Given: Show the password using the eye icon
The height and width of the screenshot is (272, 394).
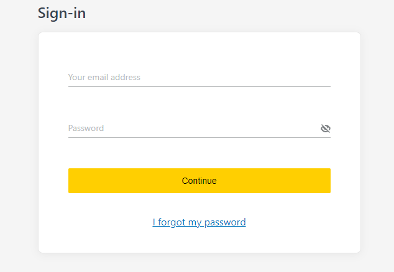Looking at the screenshot, I should pyautogui.click(x=326, y=129).
